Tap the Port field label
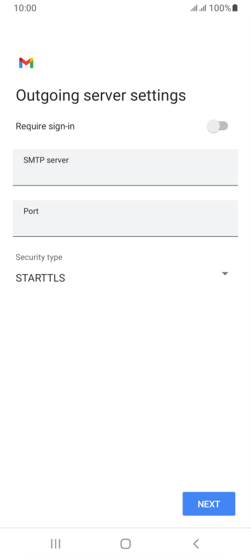This screenshot has width=251, height=559. pos(31,211)
